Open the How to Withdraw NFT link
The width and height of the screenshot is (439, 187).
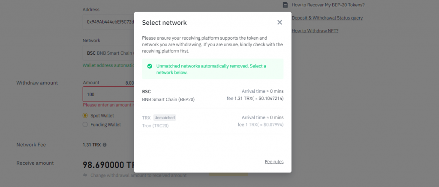(315, 31)
